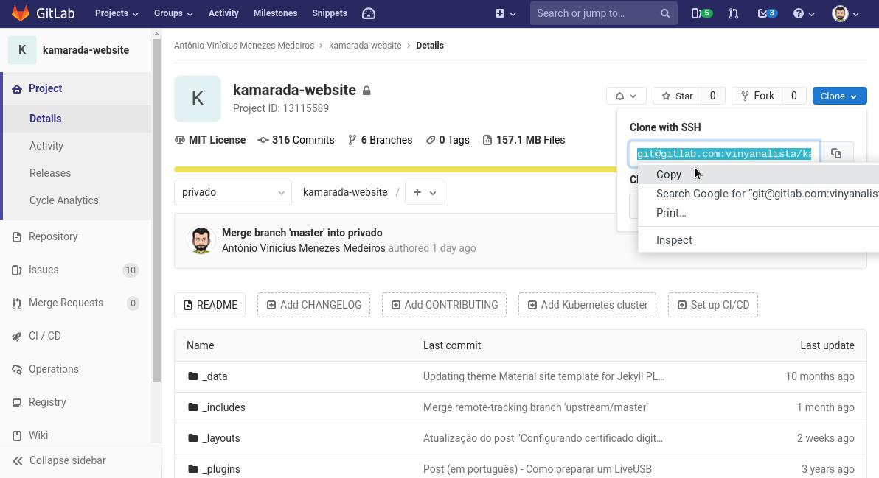Click the Add CHANGELOG button
879x478 pixels.
coord(313,305)
